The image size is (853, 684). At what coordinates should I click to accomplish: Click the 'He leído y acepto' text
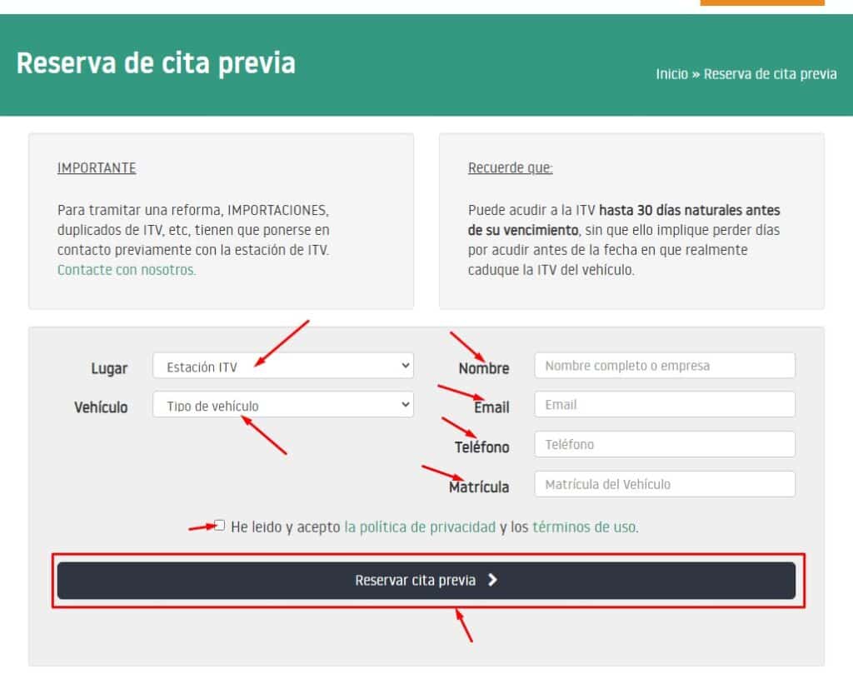286,527
